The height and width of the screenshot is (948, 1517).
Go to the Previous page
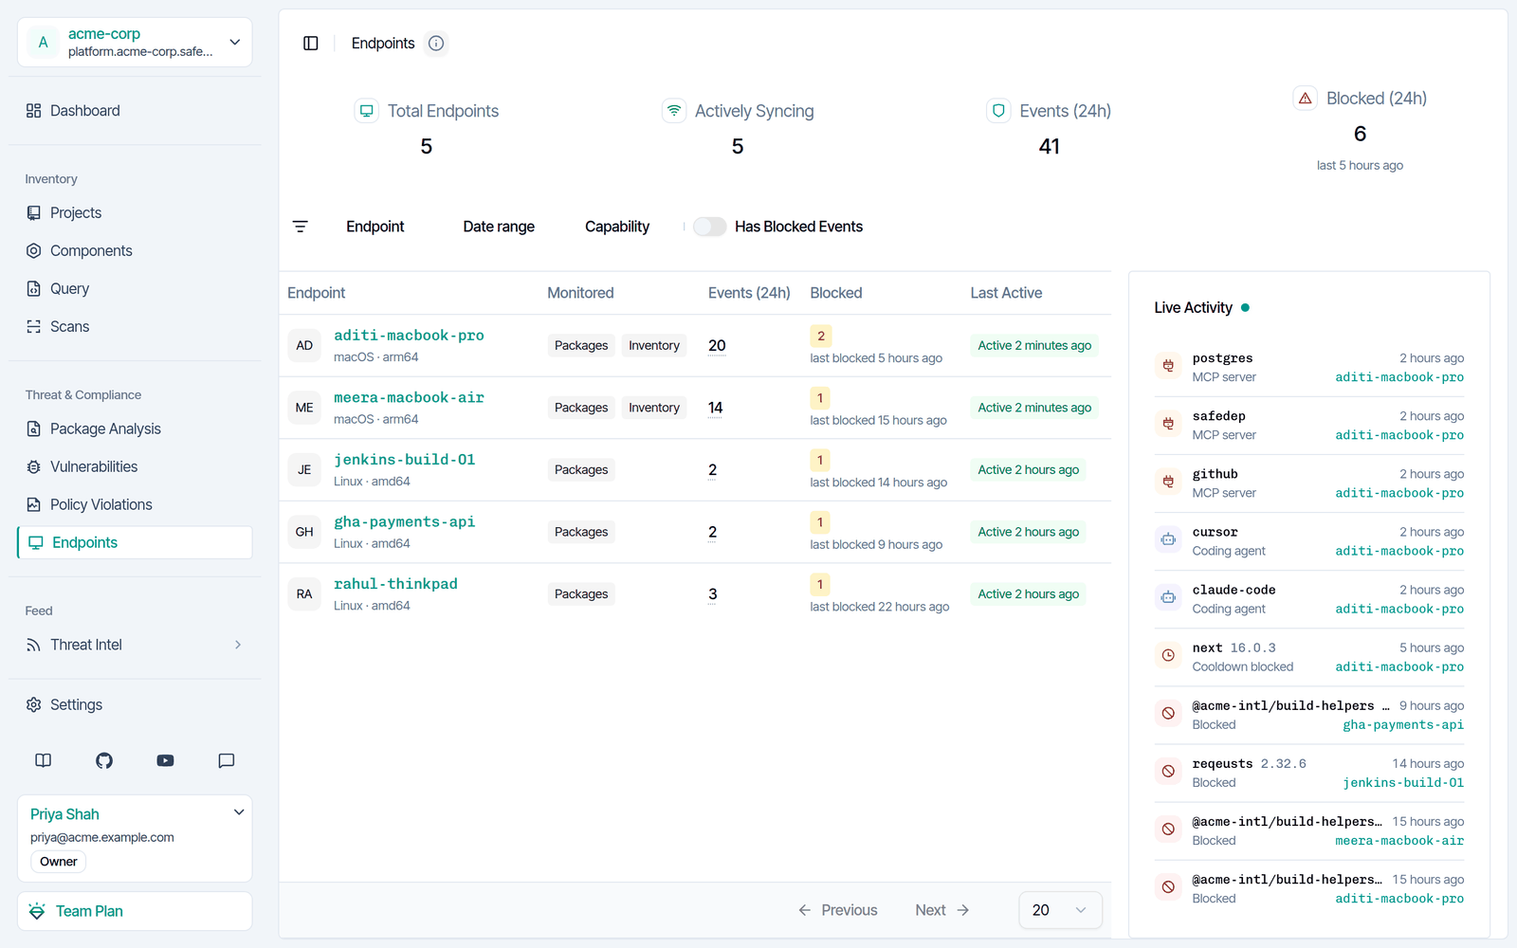838,910
